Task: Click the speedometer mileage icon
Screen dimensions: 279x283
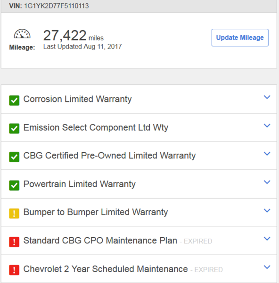Action: (22, 34)
